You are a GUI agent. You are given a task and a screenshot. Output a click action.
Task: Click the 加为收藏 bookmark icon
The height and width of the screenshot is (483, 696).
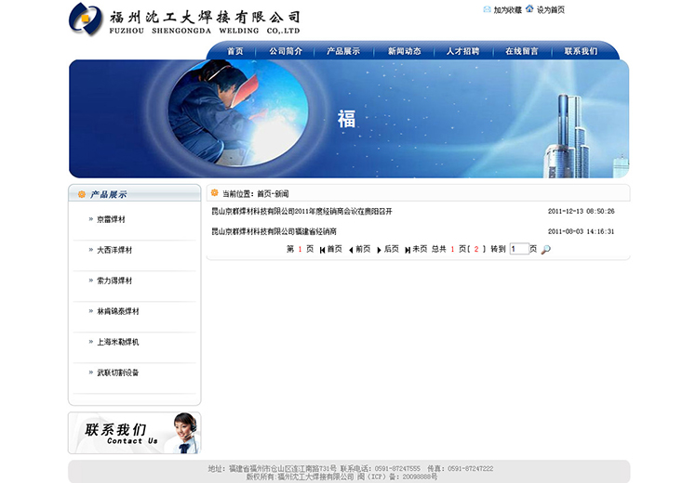[487, 9]
